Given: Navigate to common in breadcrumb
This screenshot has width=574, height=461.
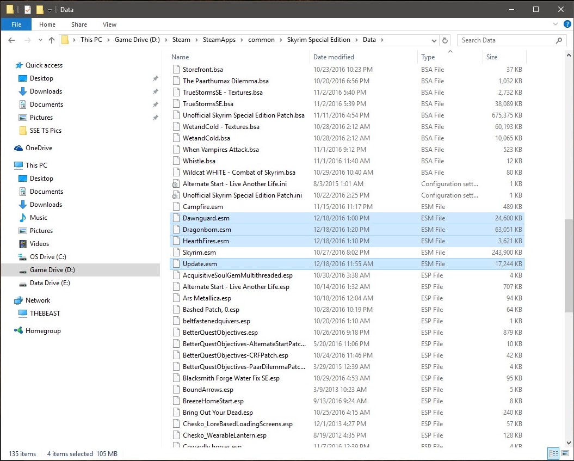Looking at the screenshot, I should point(261,40).
